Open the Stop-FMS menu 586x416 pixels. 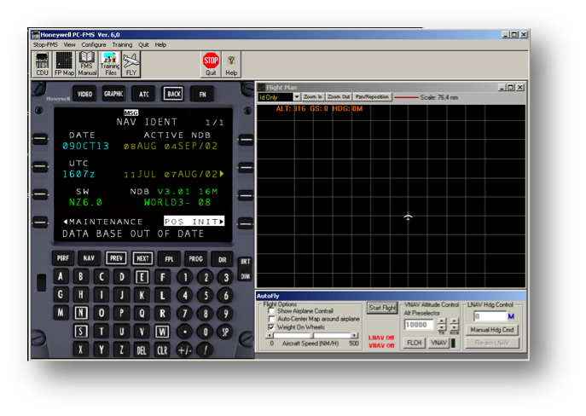pyautogui.click(x=45, y=44)
